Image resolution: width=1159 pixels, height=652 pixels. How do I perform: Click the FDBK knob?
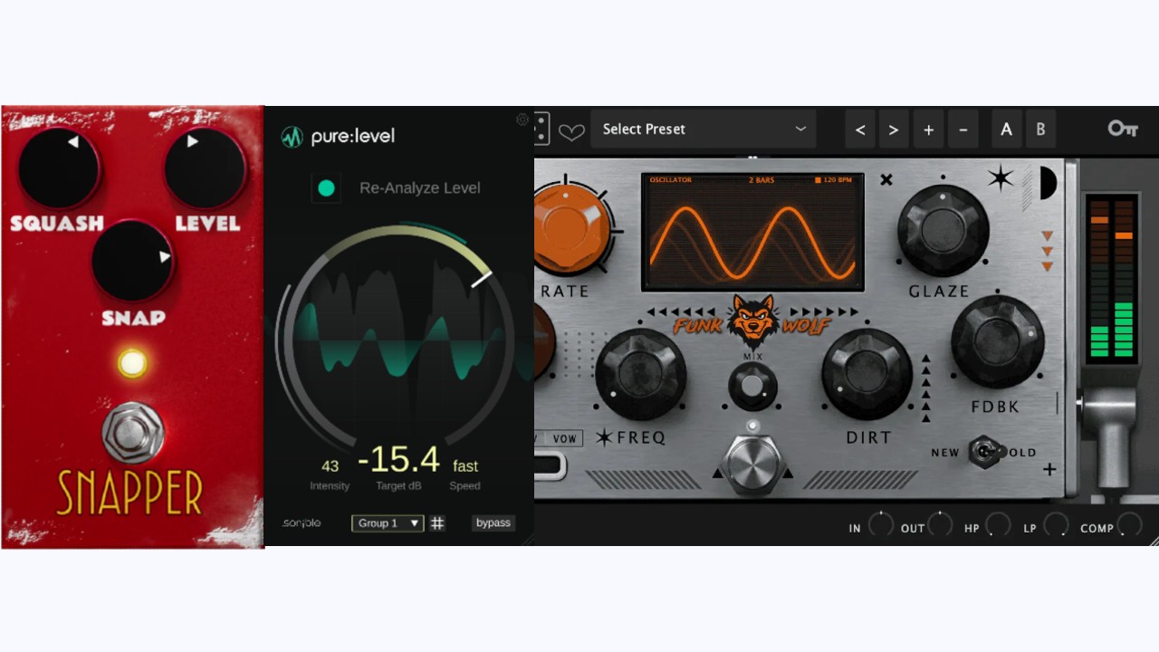(998, 341)
